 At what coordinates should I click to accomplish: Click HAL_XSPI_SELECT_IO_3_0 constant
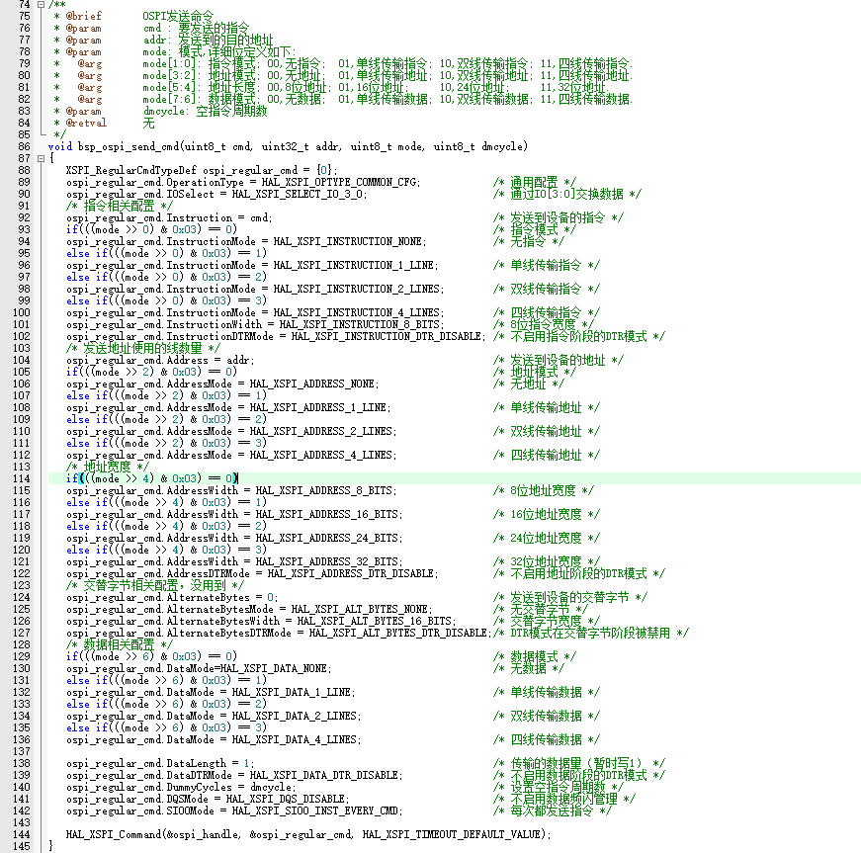pos(299,194)
